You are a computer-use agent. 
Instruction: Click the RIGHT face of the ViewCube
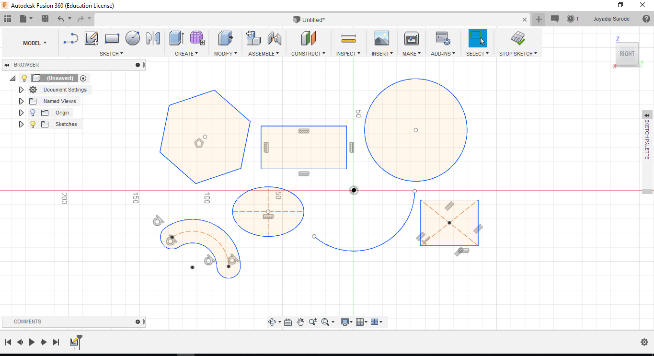(x=627, y=54)
